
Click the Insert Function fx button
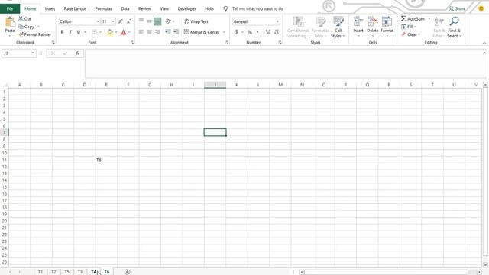(77, 53)
